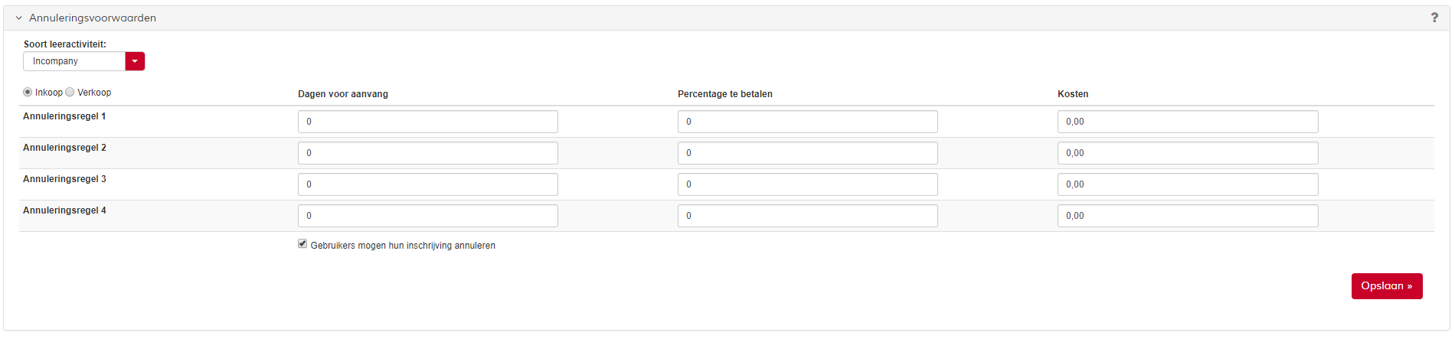
Task: Select Percentage te betalen input of Annuleringsregel 4
Action: pos(807,216)
